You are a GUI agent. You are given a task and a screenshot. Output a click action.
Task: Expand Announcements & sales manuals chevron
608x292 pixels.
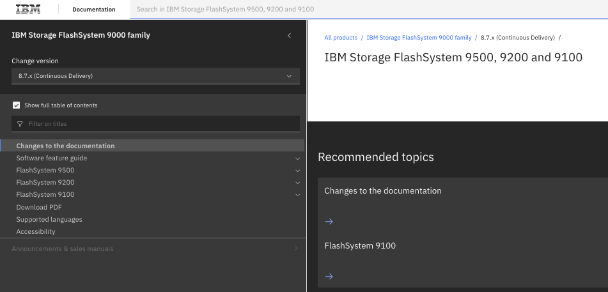click(x=296, y=249)
